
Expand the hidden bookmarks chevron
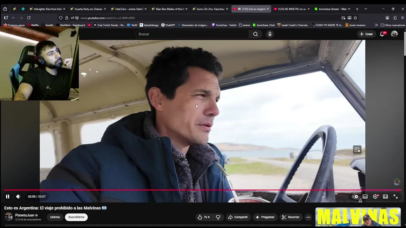377,25
